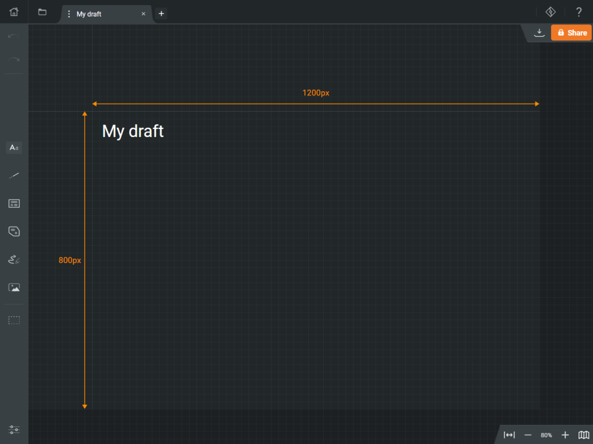Image resolution: width=593 pixels, height=444 pixels.
Task: Redo the last action
Action: (x=14, y=60)
